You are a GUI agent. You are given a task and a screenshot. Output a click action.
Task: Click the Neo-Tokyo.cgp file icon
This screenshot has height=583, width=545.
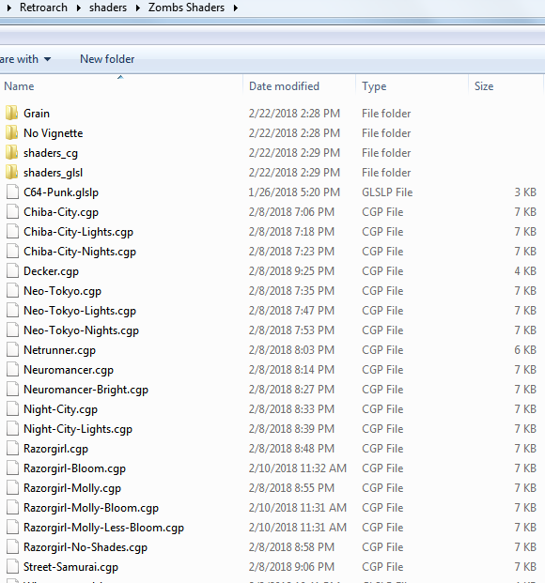click(x=12, y=290)
